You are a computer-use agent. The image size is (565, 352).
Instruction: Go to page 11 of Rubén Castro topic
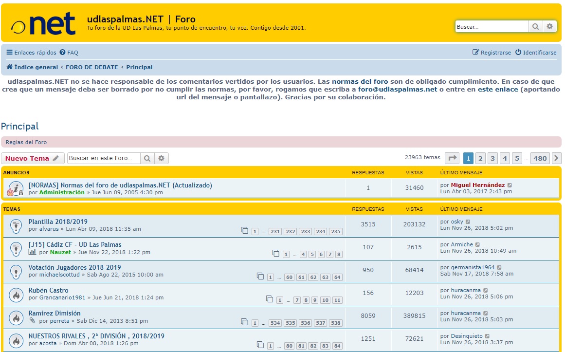[x=337, y=300]
